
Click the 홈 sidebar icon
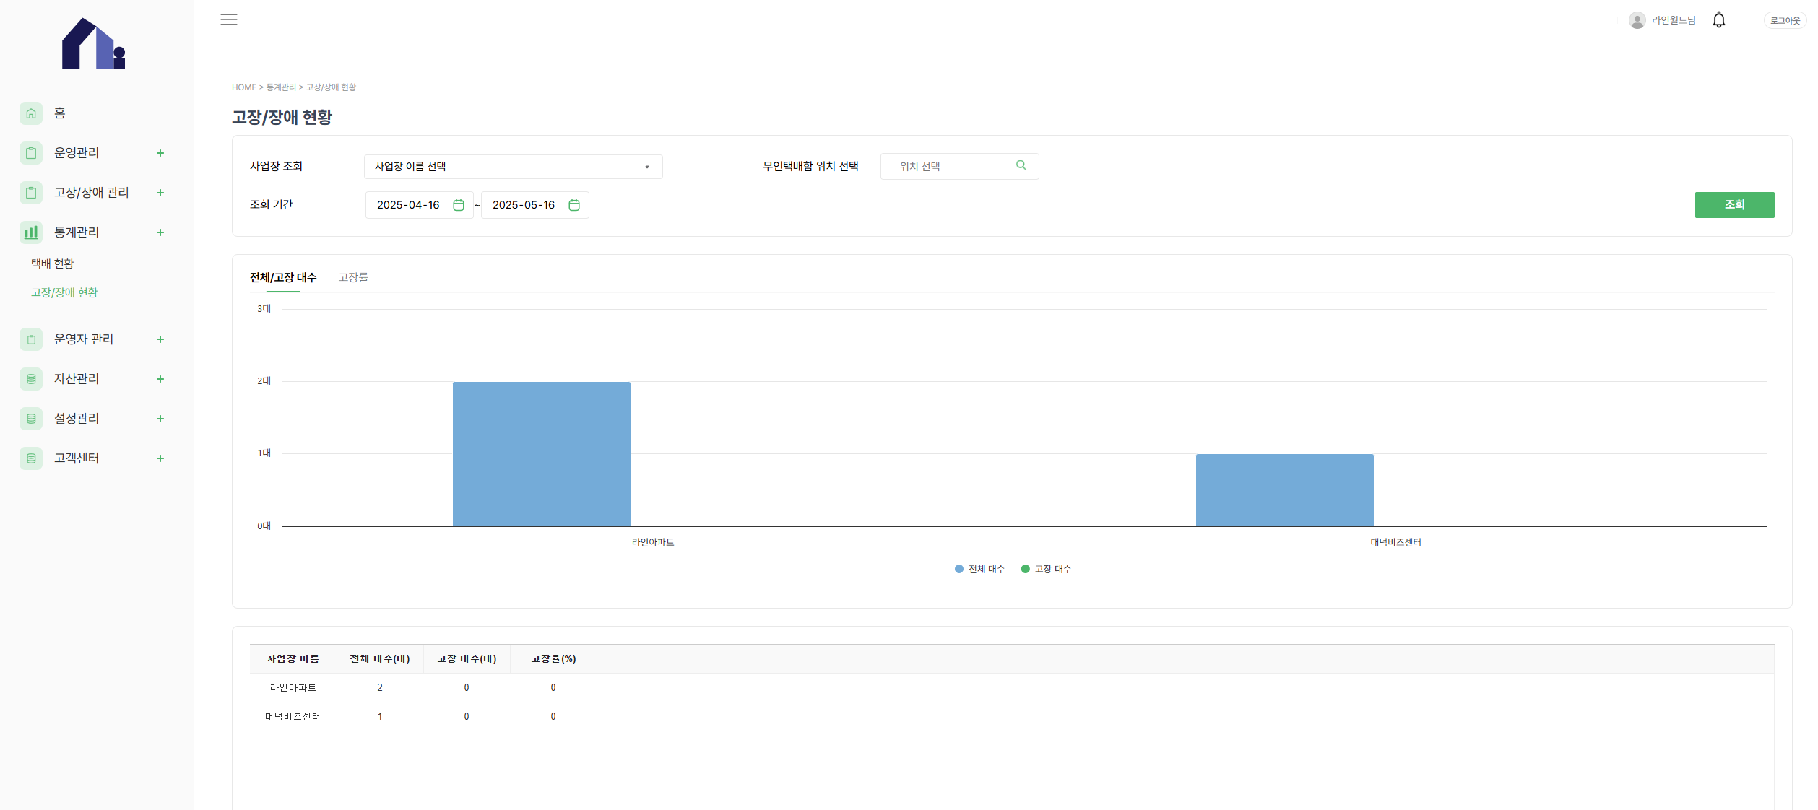[31, 113]
